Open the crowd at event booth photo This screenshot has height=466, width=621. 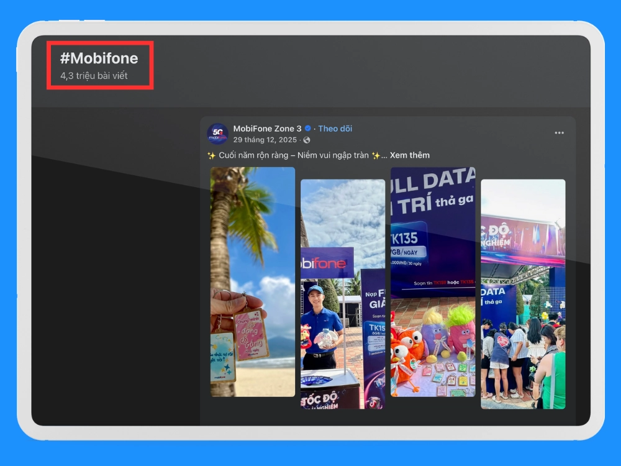pos(523,294)
